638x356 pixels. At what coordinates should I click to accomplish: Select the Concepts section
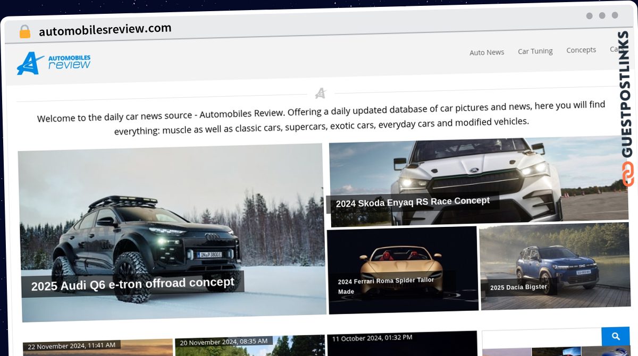(x=581, y=49)
